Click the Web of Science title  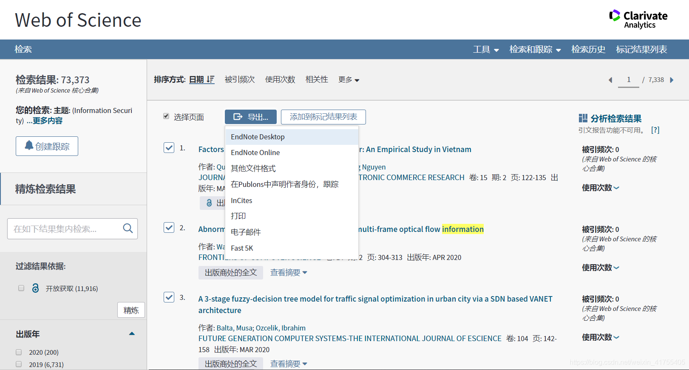[x=78, y=20]
